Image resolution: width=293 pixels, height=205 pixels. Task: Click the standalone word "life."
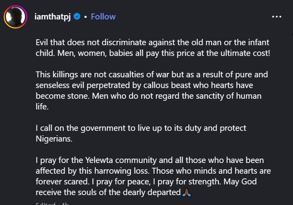pos(42,107)
